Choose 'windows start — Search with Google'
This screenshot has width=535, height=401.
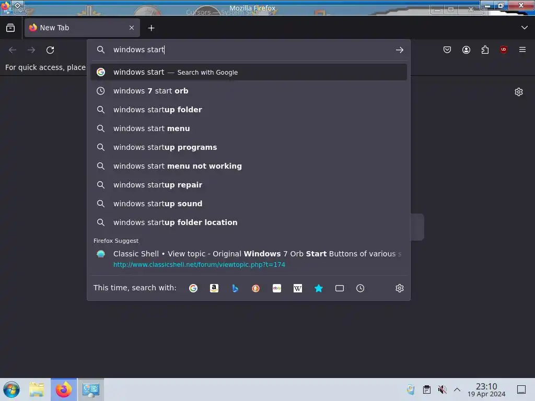(x=248, y=72)
